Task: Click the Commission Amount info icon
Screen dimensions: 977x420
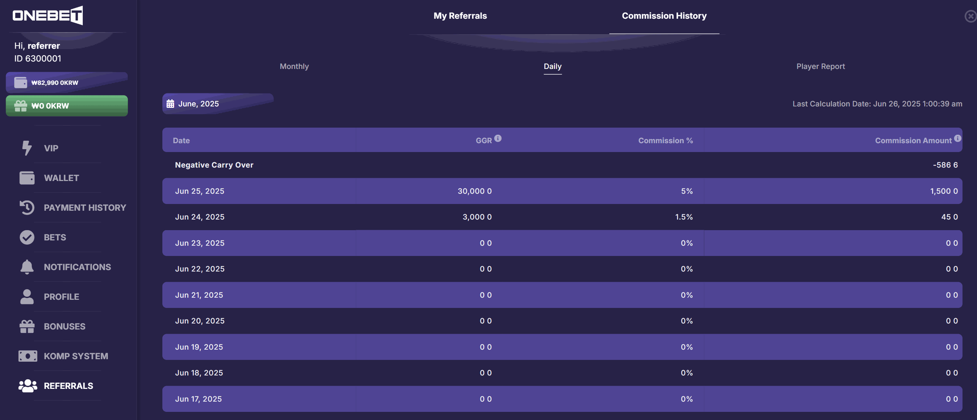Action: pos(958,138)
